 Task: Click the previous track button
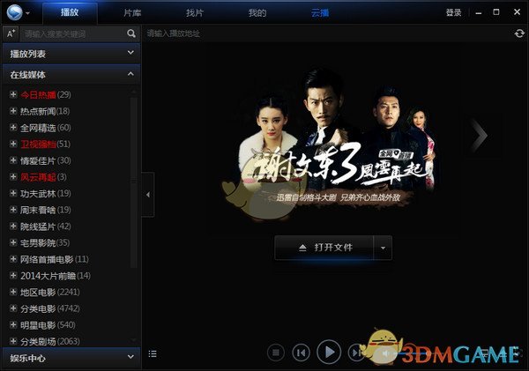[x=302, y=353]
